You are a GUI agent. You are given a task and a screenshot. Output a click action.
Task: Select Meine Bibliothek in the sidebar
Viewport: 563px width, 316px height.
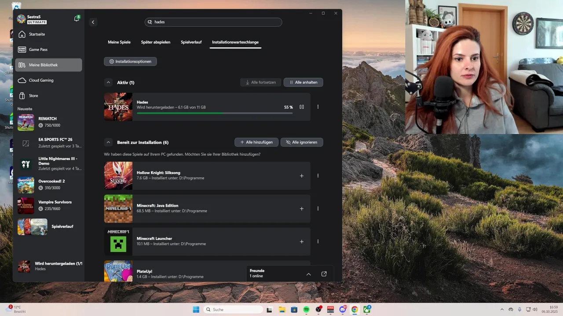coord(48,65)
